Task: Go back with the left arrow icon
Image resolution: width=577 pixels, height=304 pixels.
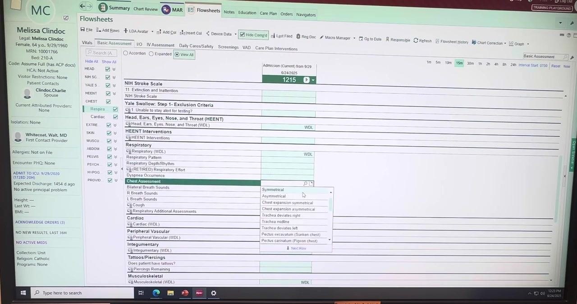Action: [x=82, y=6]
